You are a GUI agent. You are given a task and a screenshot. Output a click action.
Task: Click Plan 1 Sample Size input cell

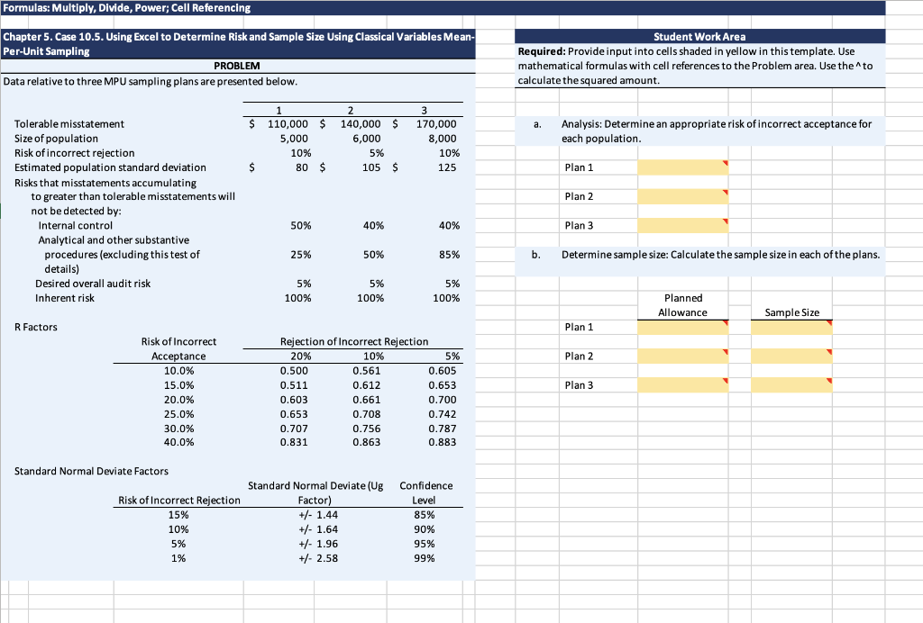click(x=790, y=327)
